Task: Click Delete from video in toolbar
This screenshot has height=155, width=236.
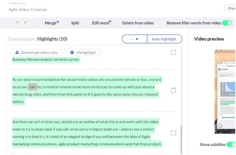Action: 138,23
